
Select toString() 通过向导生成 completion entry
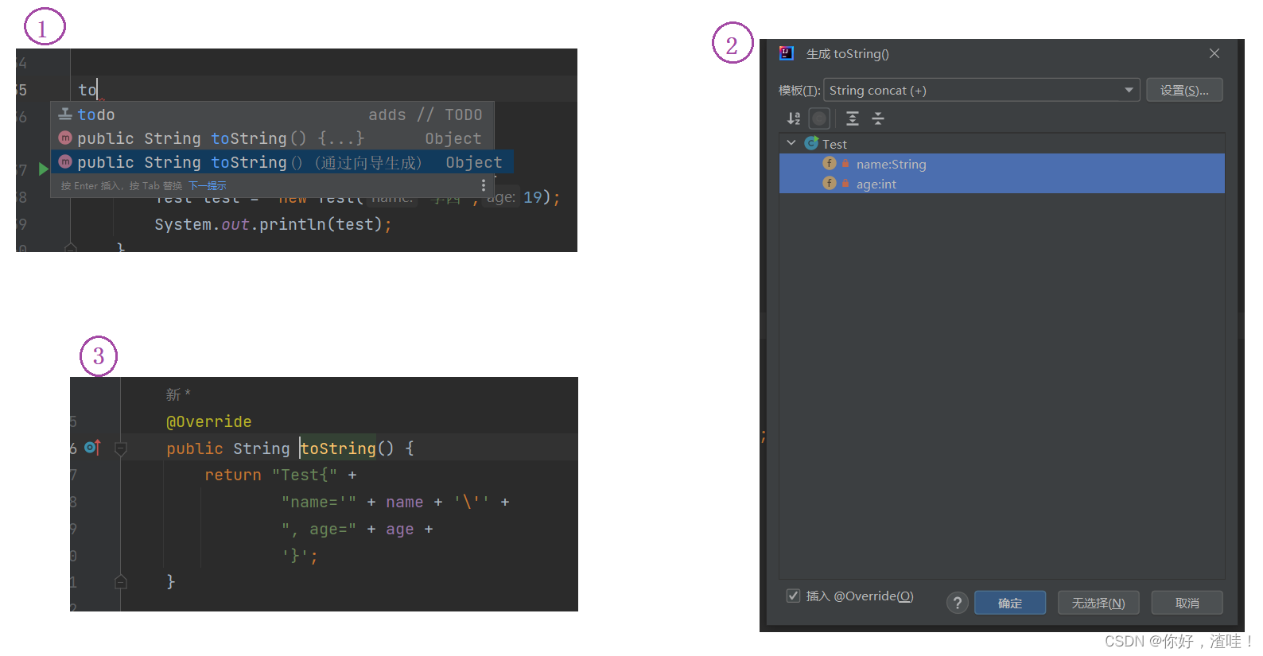(x=282, y=162)
